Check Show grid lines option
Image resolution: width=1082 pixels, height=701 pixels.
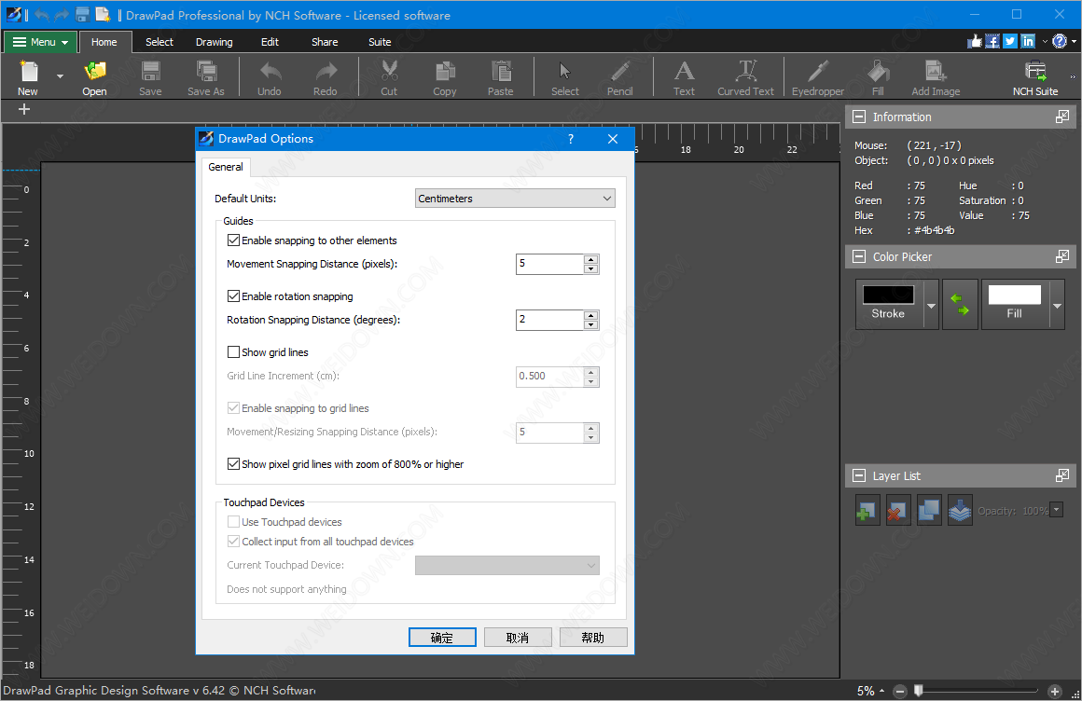tap(233, 351)
